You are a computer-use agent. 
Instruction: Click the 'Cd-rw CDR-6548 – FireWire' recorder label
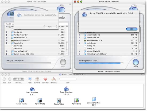pyautogui.click(x=109, y=71)
